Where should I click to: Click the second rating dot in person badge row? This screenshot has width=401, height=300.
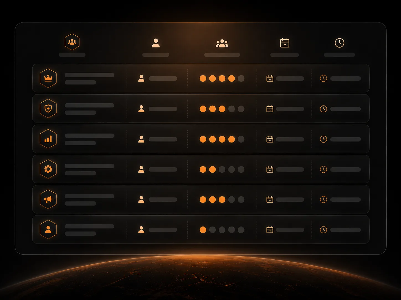click(212, 230)
